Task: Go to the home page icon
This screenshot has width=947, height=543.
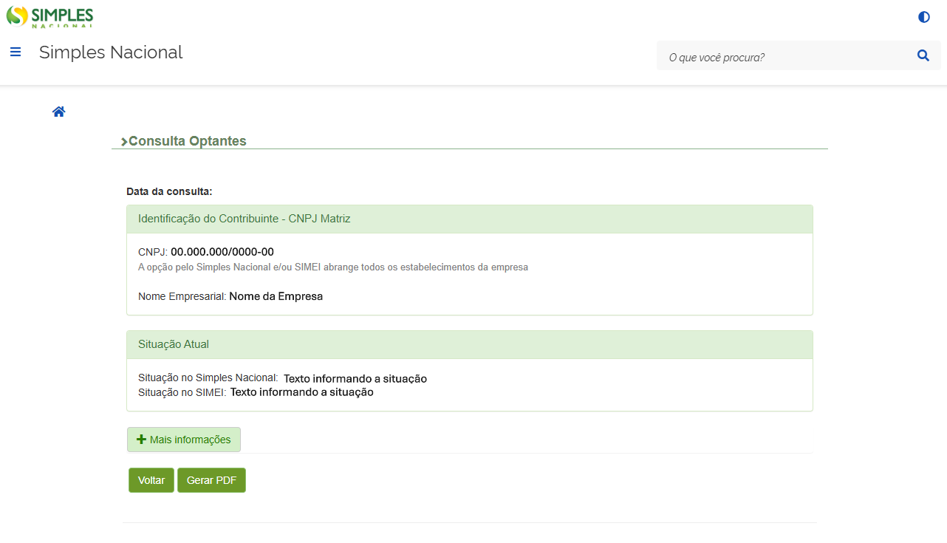Action: (x=59, y=112)
